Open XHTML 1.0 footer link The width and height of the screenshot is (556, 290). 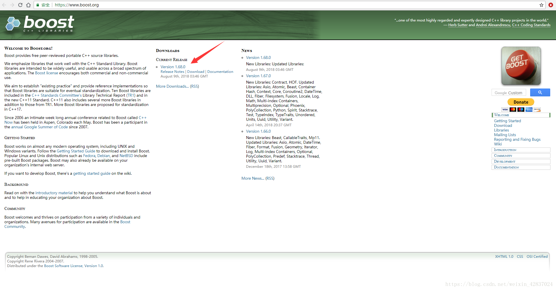(x=504, y=256)
